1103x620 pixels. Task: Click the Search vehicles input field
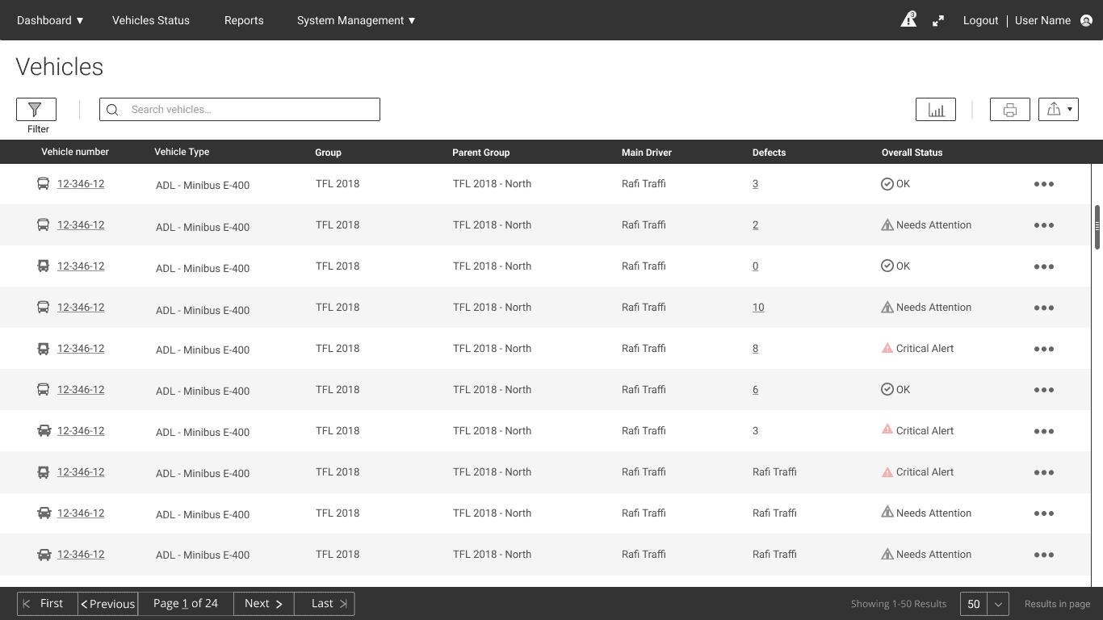[240, 110]
